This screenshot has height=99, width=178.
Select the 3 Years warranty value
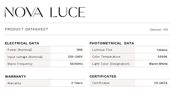[77, 83]
